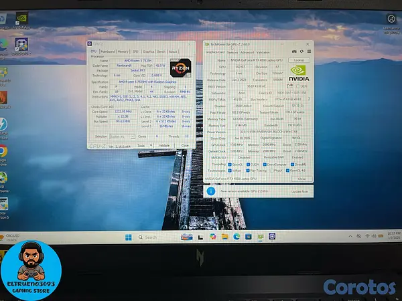Toggle the Vulkan checkbox
The width and height of the screenshot is (402, 301).
point(230,171)
